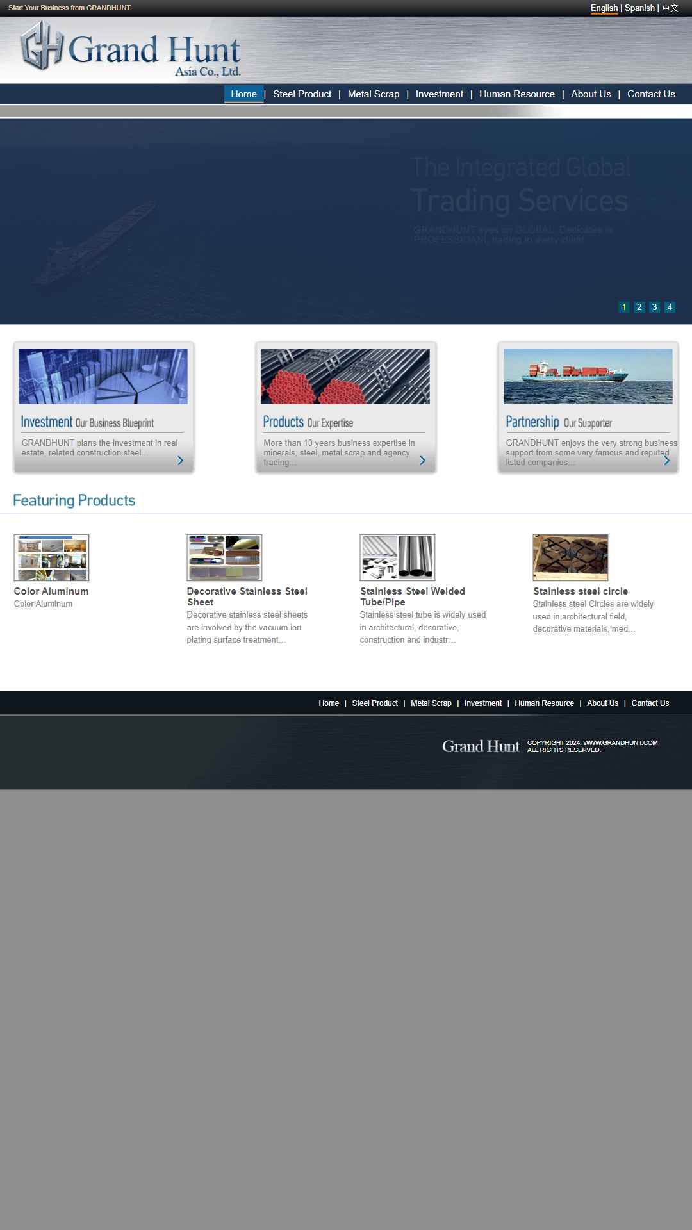Click footer Human Resource link

[545, 703]
